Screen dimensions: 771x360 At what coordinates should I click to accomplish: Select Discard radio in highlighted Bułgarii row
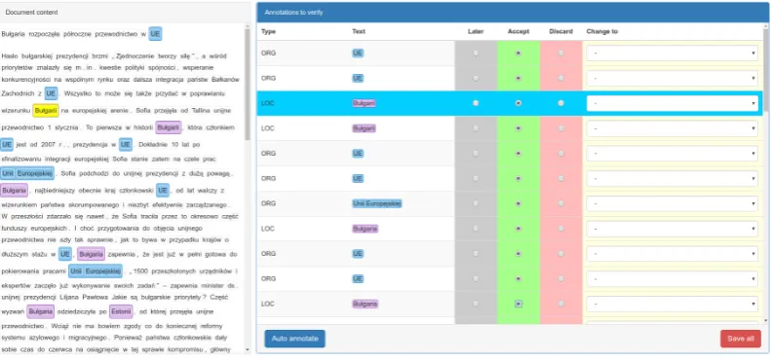coord(560,103)
